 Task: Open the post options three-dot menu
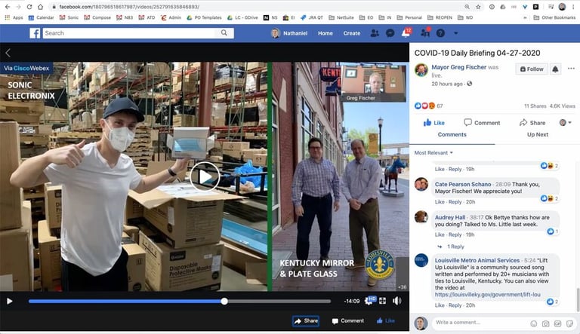tap(571, 69)
